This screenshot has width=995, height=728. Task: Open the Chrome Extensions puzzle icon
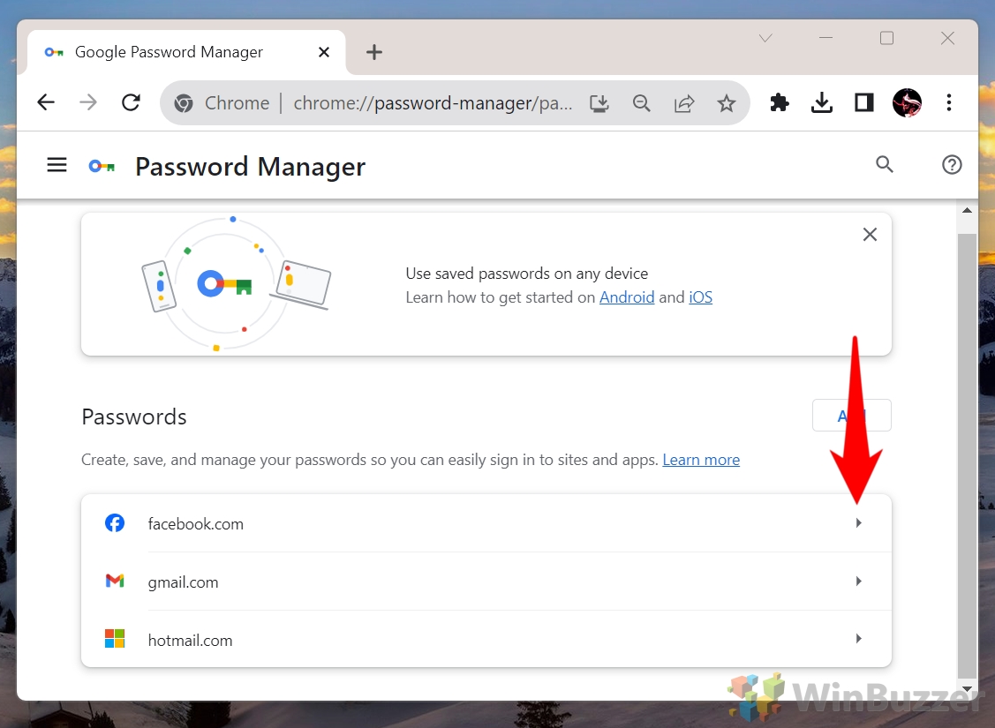coord(780,102)
